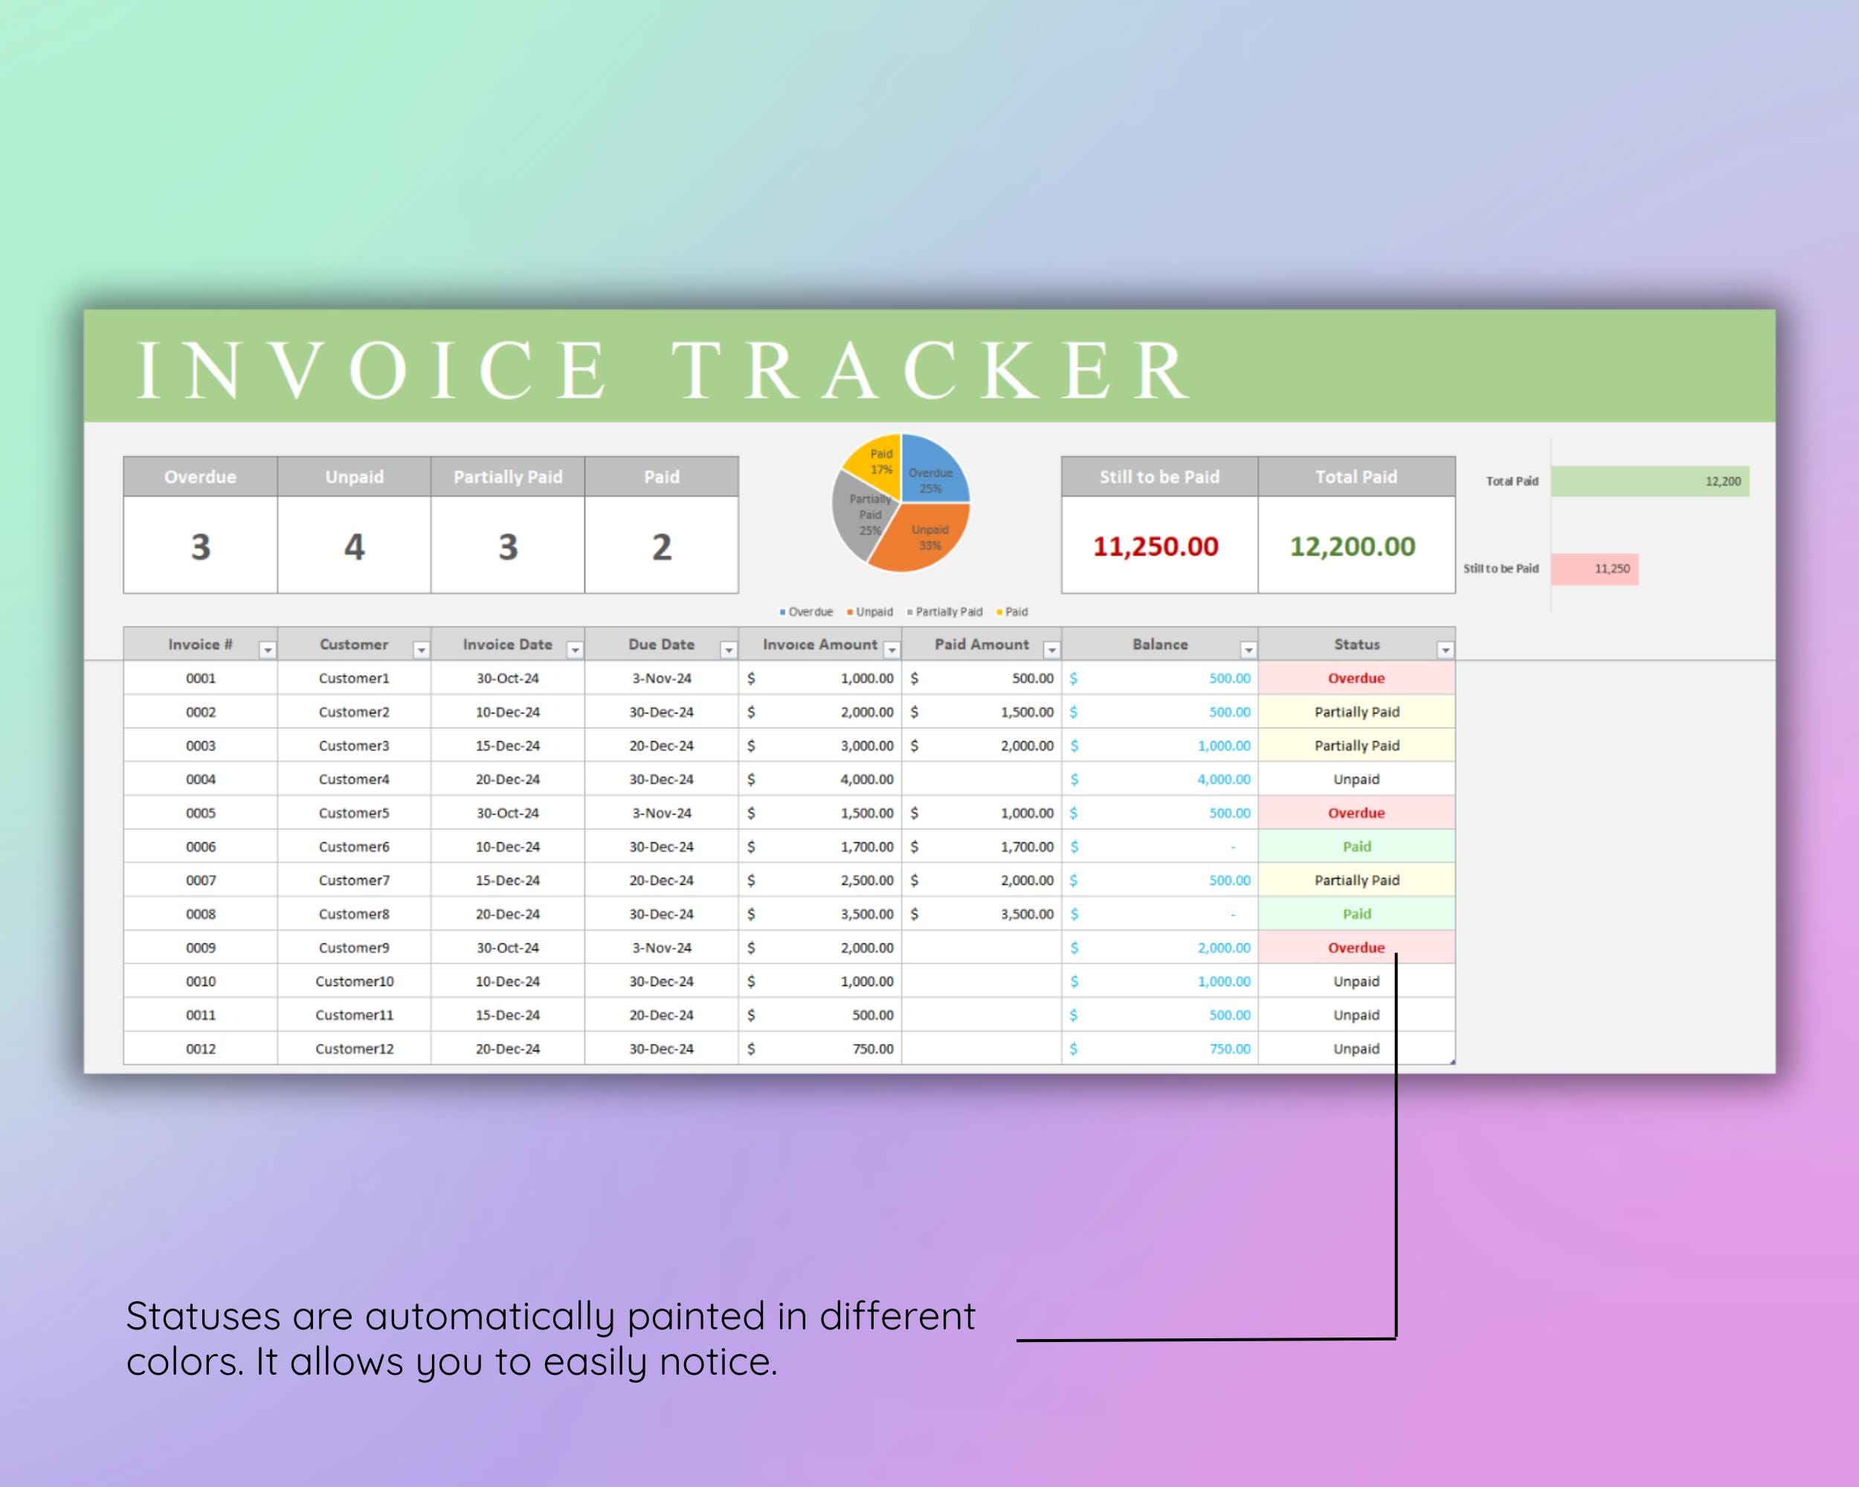Click the Overdue status for invoice 0005
This screenshot has width=1859, height=1487.
(x=1356, y=813)
